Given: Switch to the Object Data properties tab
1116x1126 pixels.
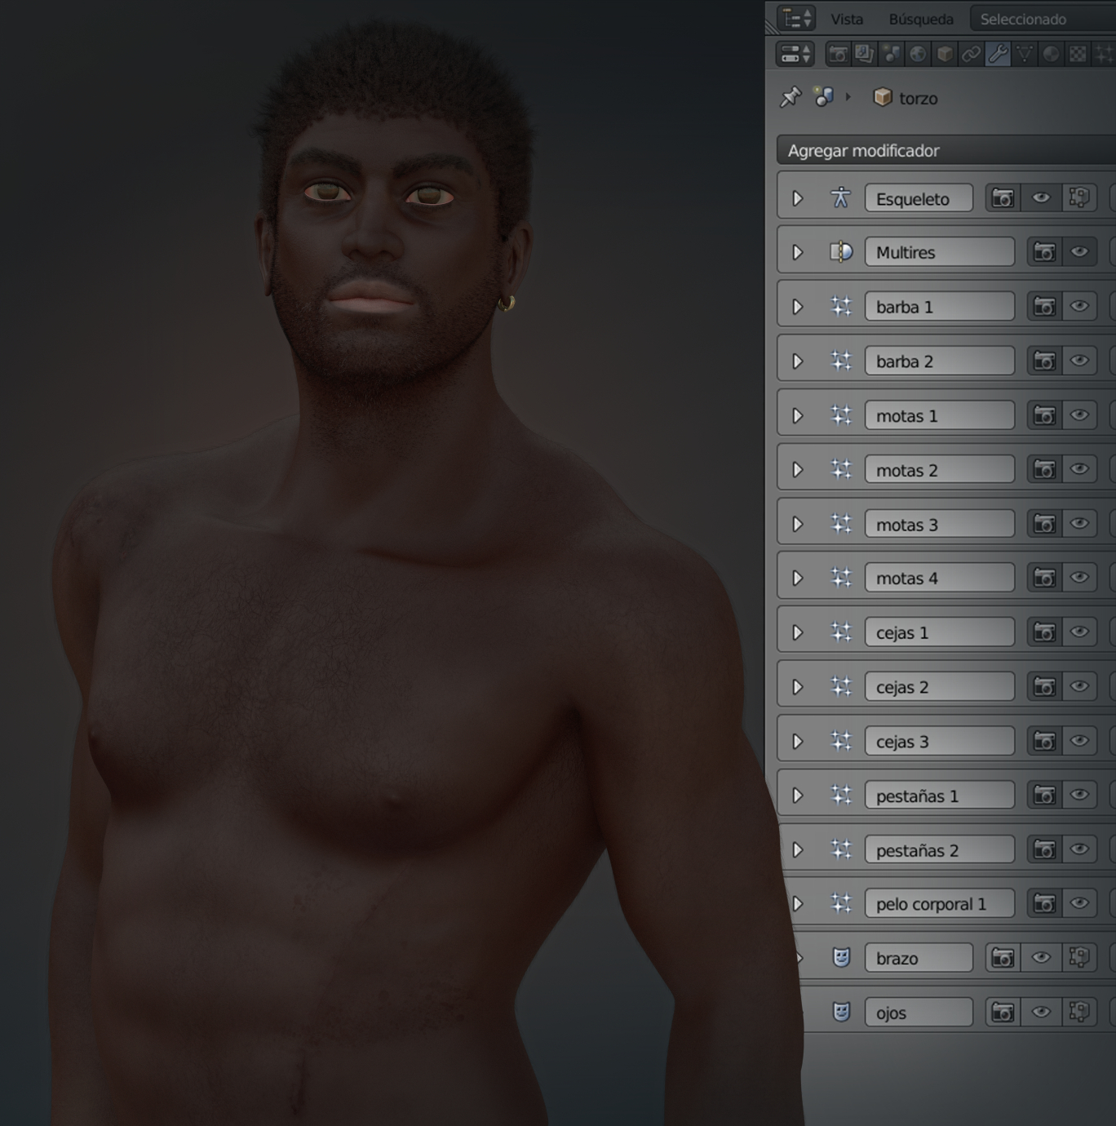Looking at the screenshot, I should tap(1025, 55).
